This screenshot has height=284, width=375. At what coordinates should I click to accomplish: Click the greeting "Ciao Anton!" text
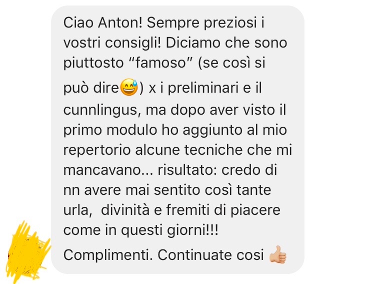(103, 23)
